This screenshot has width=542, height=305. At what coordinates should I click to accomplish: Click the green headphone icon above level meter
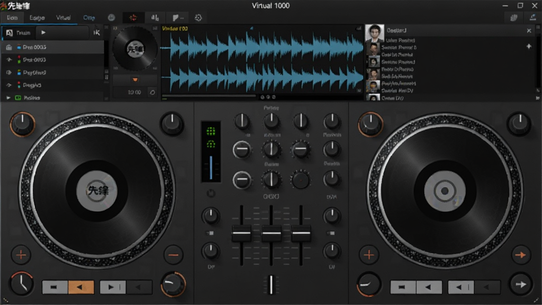tap(211, 144)
